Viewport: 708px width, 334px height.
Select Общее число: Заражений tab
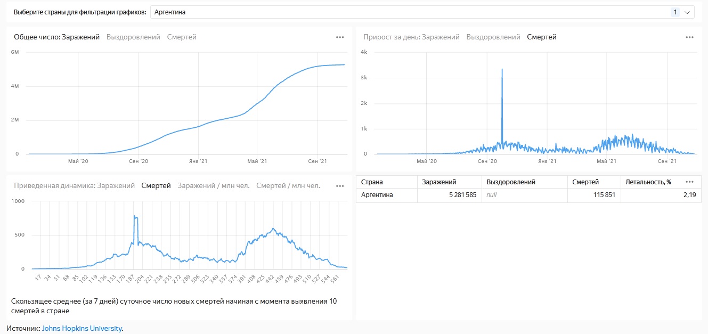pyautogui.click(x=56, y=37)
